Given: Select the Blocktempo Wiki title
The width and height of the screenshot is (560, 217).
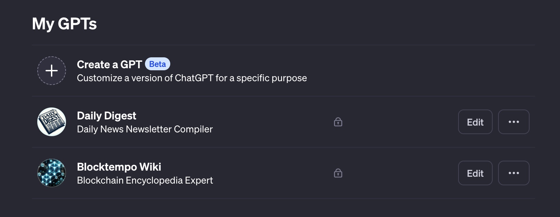Looking at the screenshot, I should click(119, 167).
